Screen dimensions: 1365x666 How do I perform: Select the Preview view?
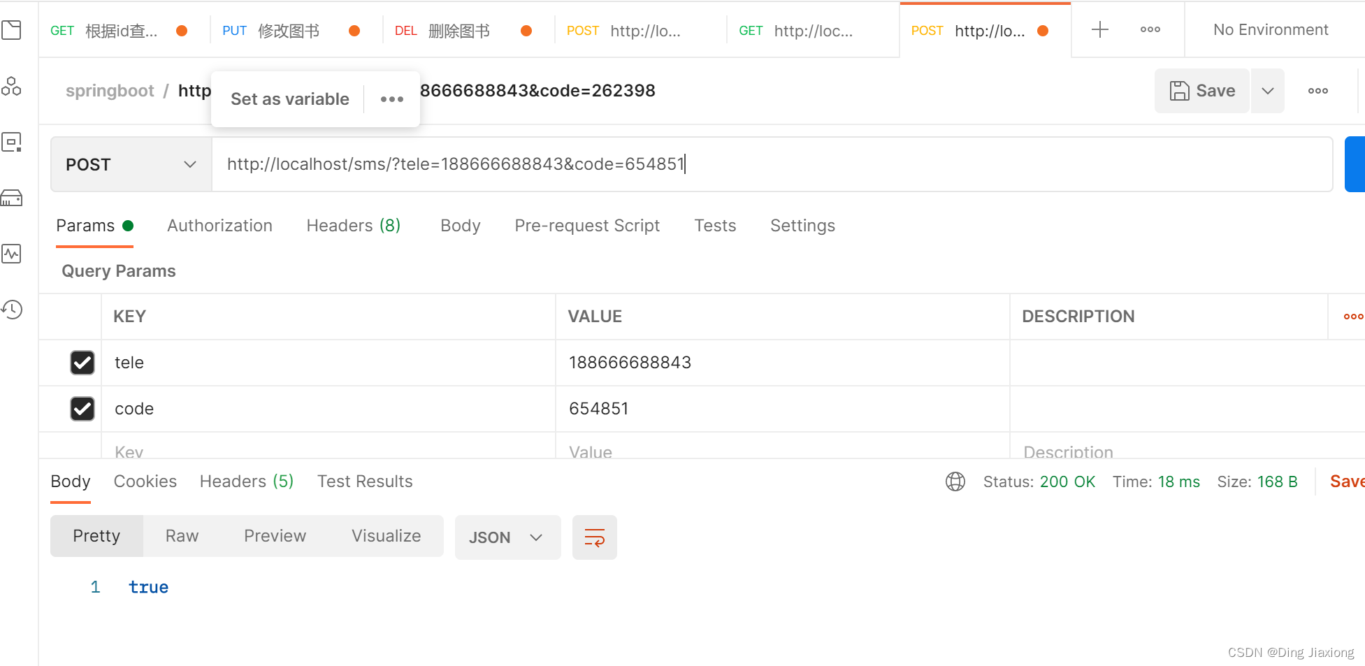pyautogui.click(x=275, y=536)
